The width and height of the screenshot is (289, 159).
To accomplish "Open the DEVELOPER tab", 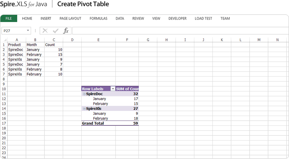I will (177, 18).
